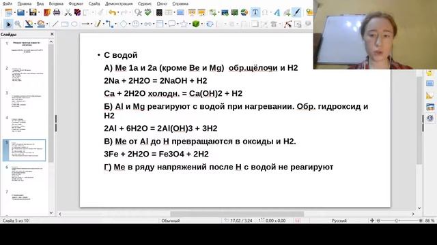Image resolution: width=437 pixels, height=245 pixels.
Task: Select the Ellipse drawing tool
Action: click(x=74, y=24)
